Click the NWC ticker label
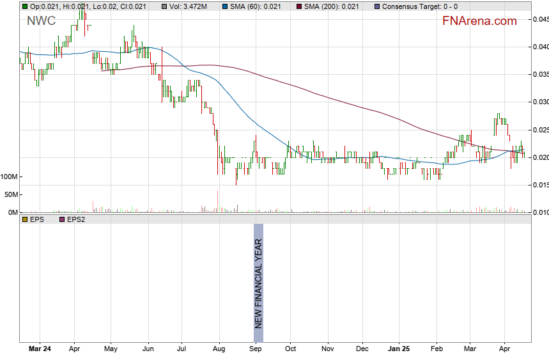The height and width of the screenshot is (362, 549). pyautogui.click(x=41, y=21)
